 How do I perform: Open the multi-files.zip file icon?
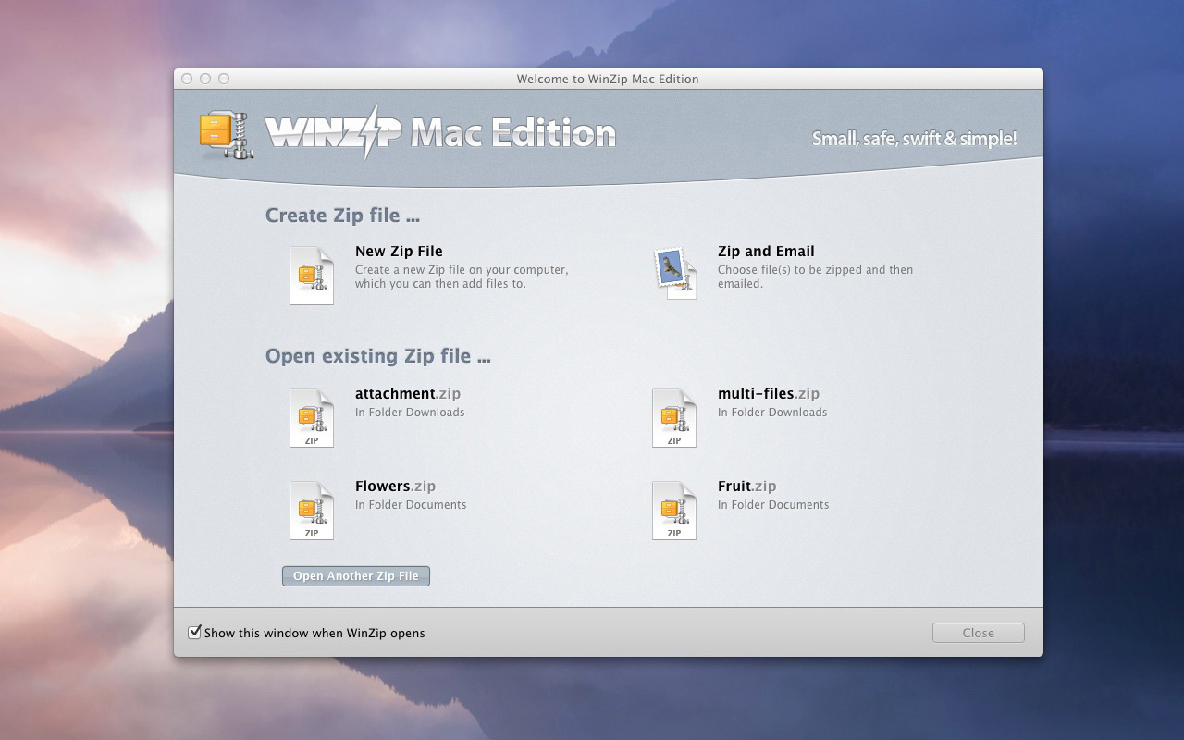click(x=673, y=417)
